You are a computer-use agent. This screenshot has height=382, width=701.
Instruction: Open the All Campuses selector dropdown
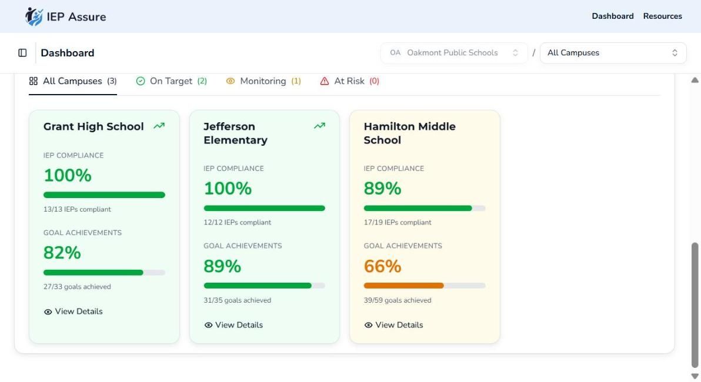pyautogui.click(x=613, y=53)
